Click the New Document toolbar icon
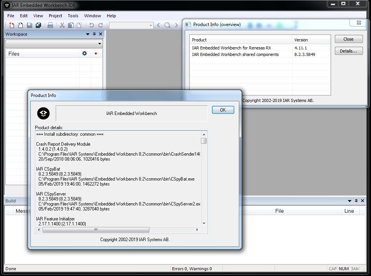This screenshot has height=276, width=371. 12,25
